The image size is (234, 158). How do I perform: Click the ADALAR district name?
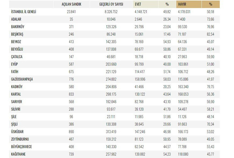click(x=16, y=19)
